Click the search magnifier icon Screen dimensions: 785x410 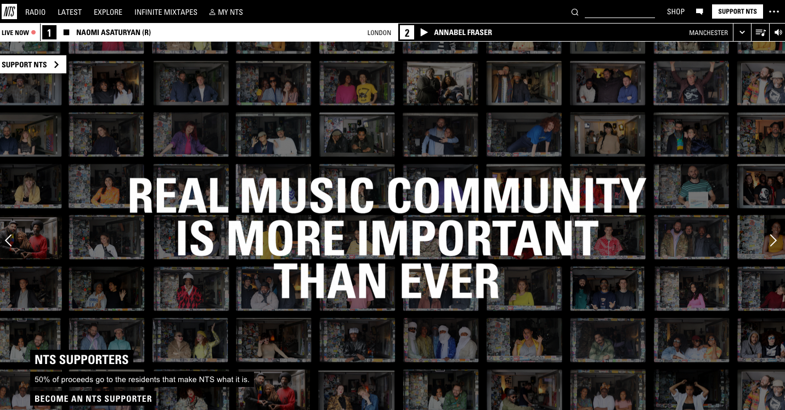click(575, 12)
